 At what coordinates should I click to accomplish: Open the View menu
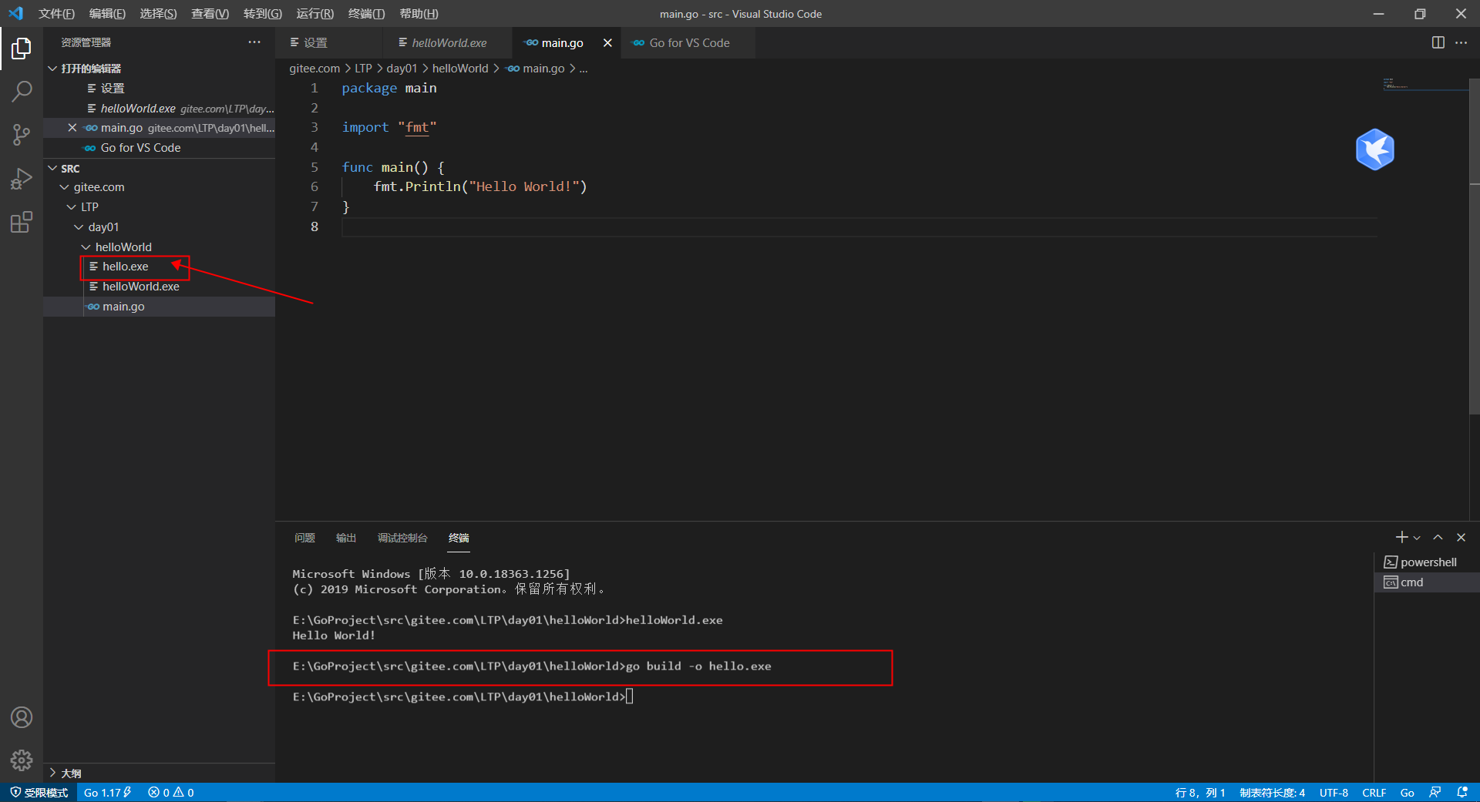pyautogui.click(x=210, y=14)
